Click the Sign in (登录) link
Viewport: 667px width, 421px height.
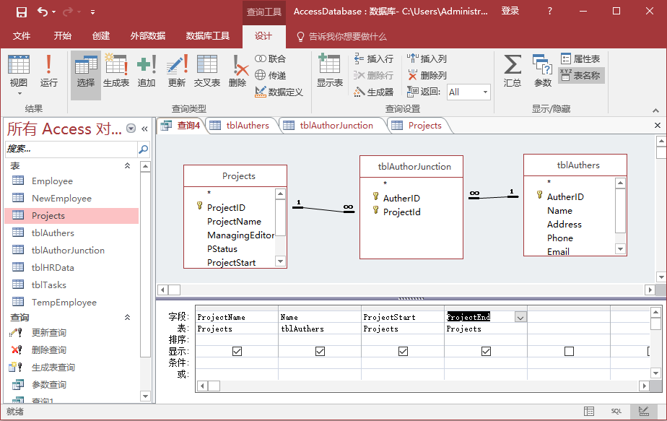point(510,11)
